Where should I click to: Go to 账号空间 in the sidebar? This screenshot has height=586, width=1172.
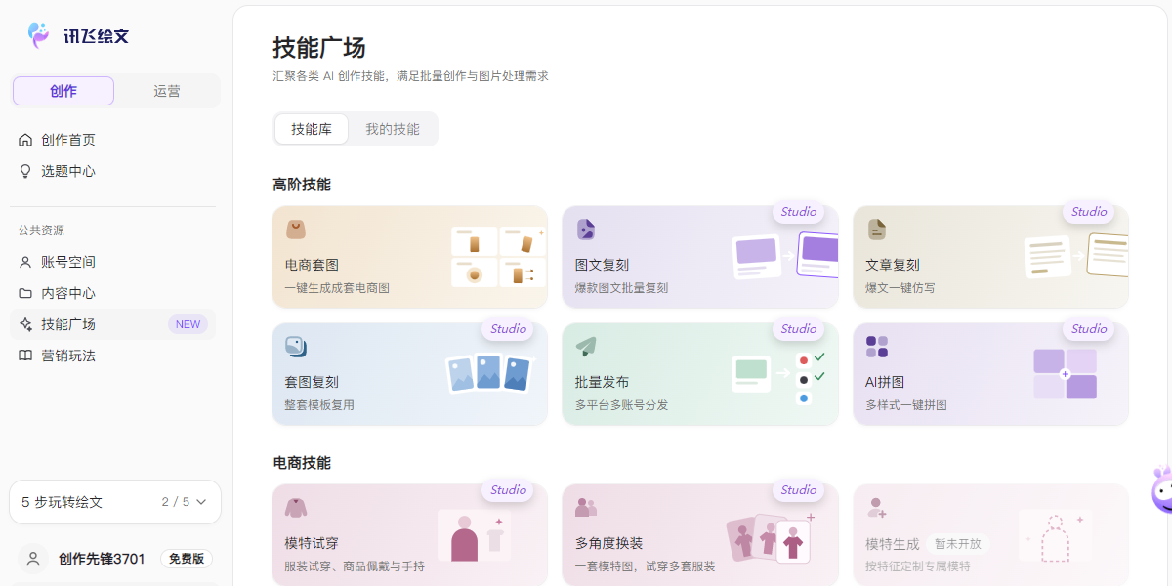coord(113,262)
